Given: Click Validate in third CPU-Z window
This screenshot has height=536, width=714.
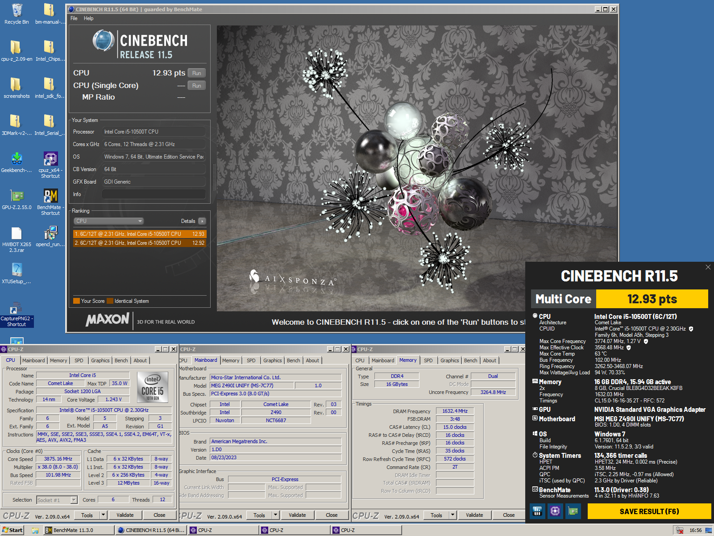Looking at the screenshot, I should (x=474, y=515).
